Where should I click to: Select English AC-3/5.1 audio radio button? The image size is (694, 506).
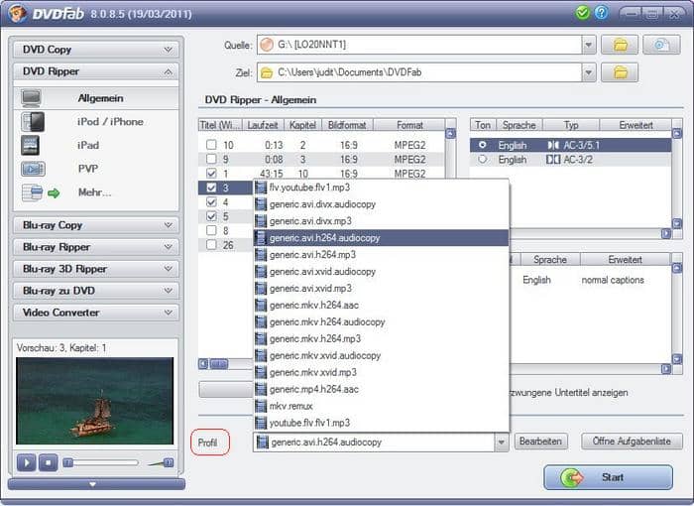(483, 145)
